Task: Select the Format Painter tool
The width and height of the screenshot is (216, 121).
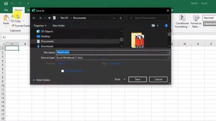Action: (x=21, y=26)
